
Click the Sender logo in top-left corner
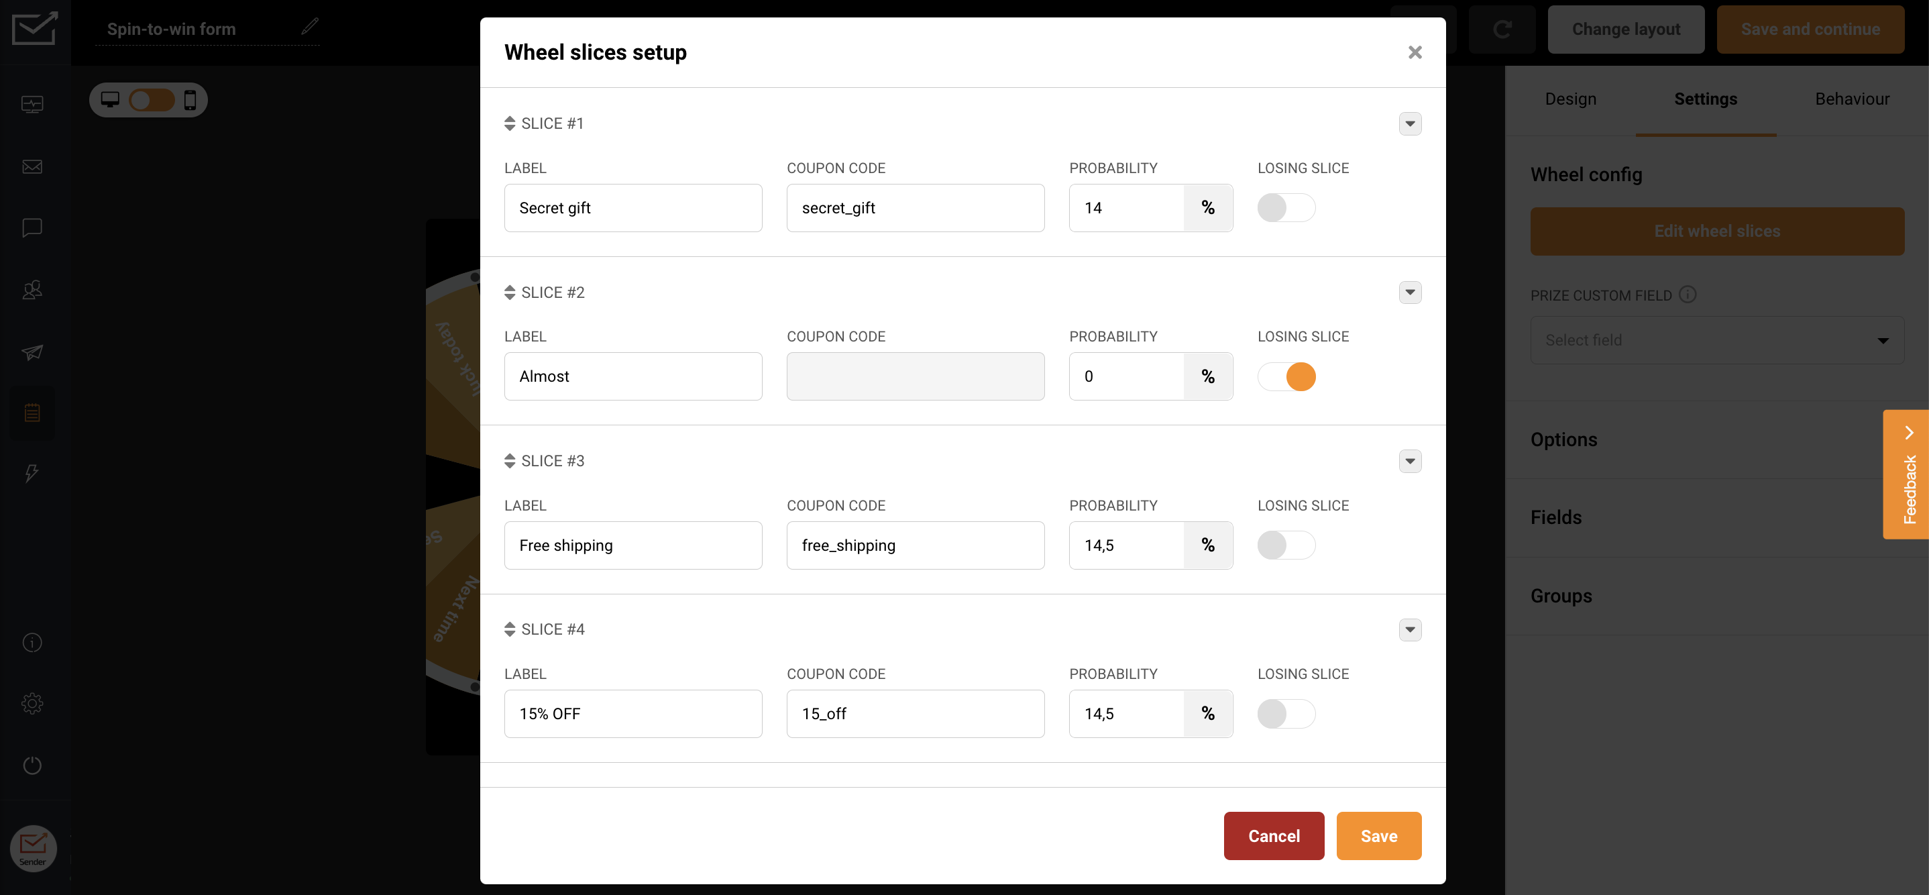(x=34, y=28)
